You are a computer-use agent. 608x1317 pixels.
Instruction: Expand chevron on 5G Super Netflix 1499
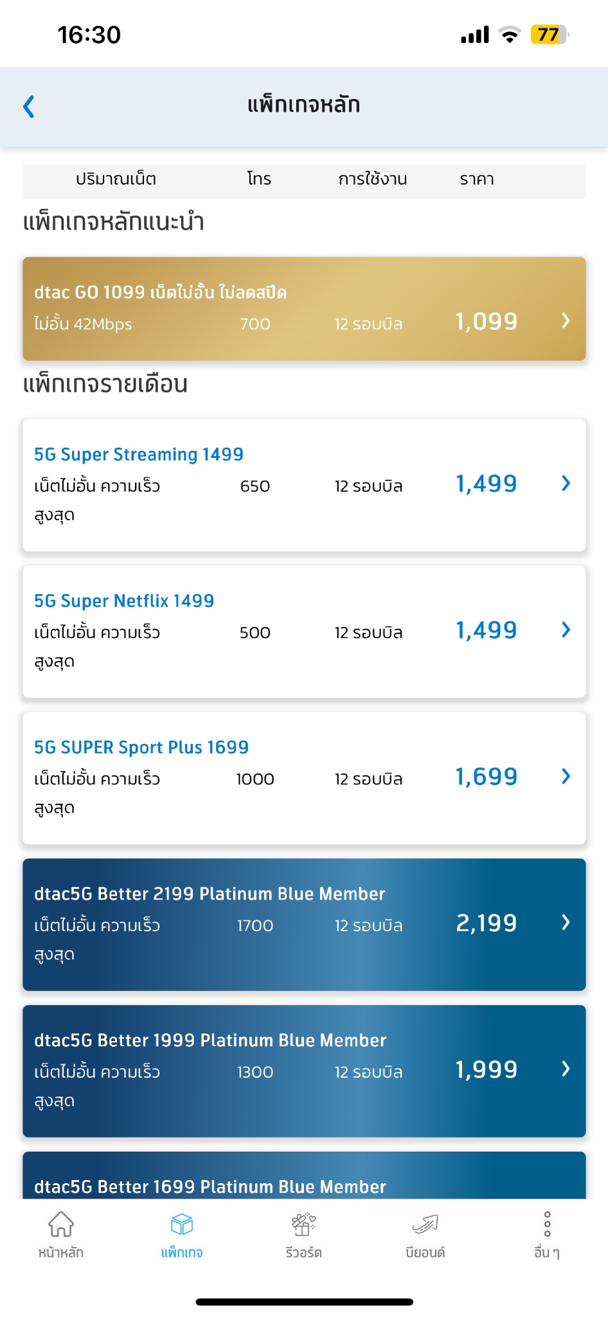[566, 630]
